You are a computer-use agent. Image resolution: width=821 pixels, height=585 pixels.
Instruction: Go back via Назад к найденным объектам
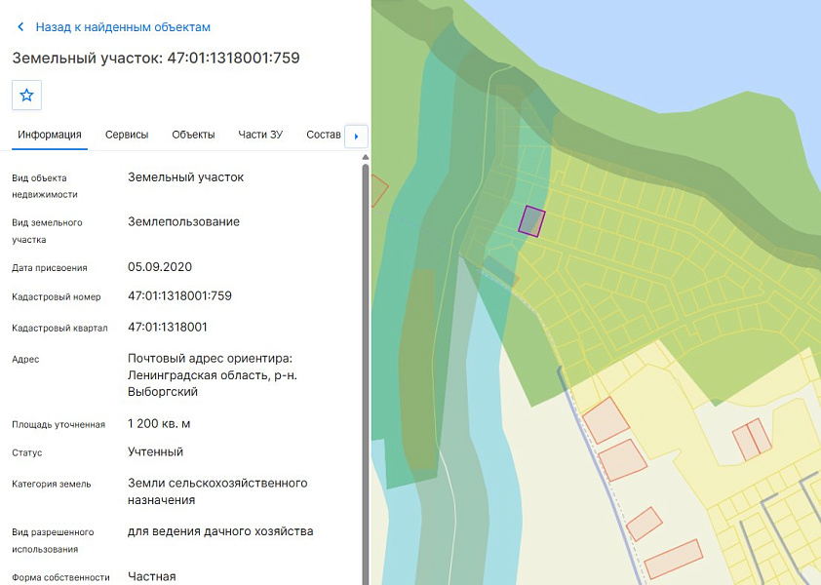point(123,27)
